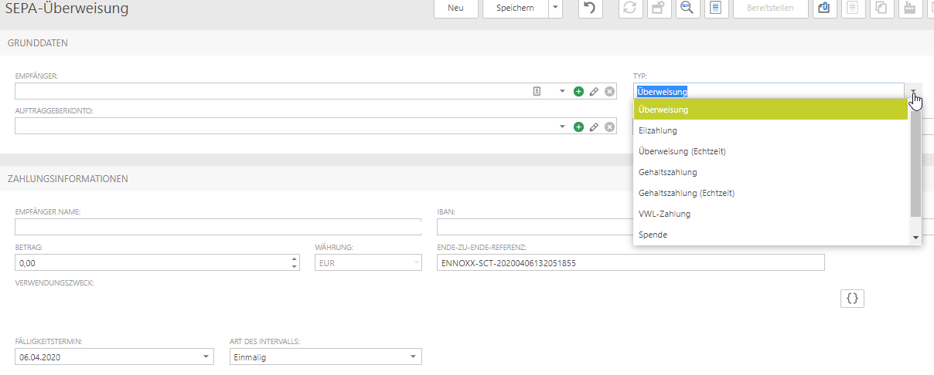Click the magnifier preview icon in toolbar
Screen dimensions: 934x375
click(x=686, y=8)
